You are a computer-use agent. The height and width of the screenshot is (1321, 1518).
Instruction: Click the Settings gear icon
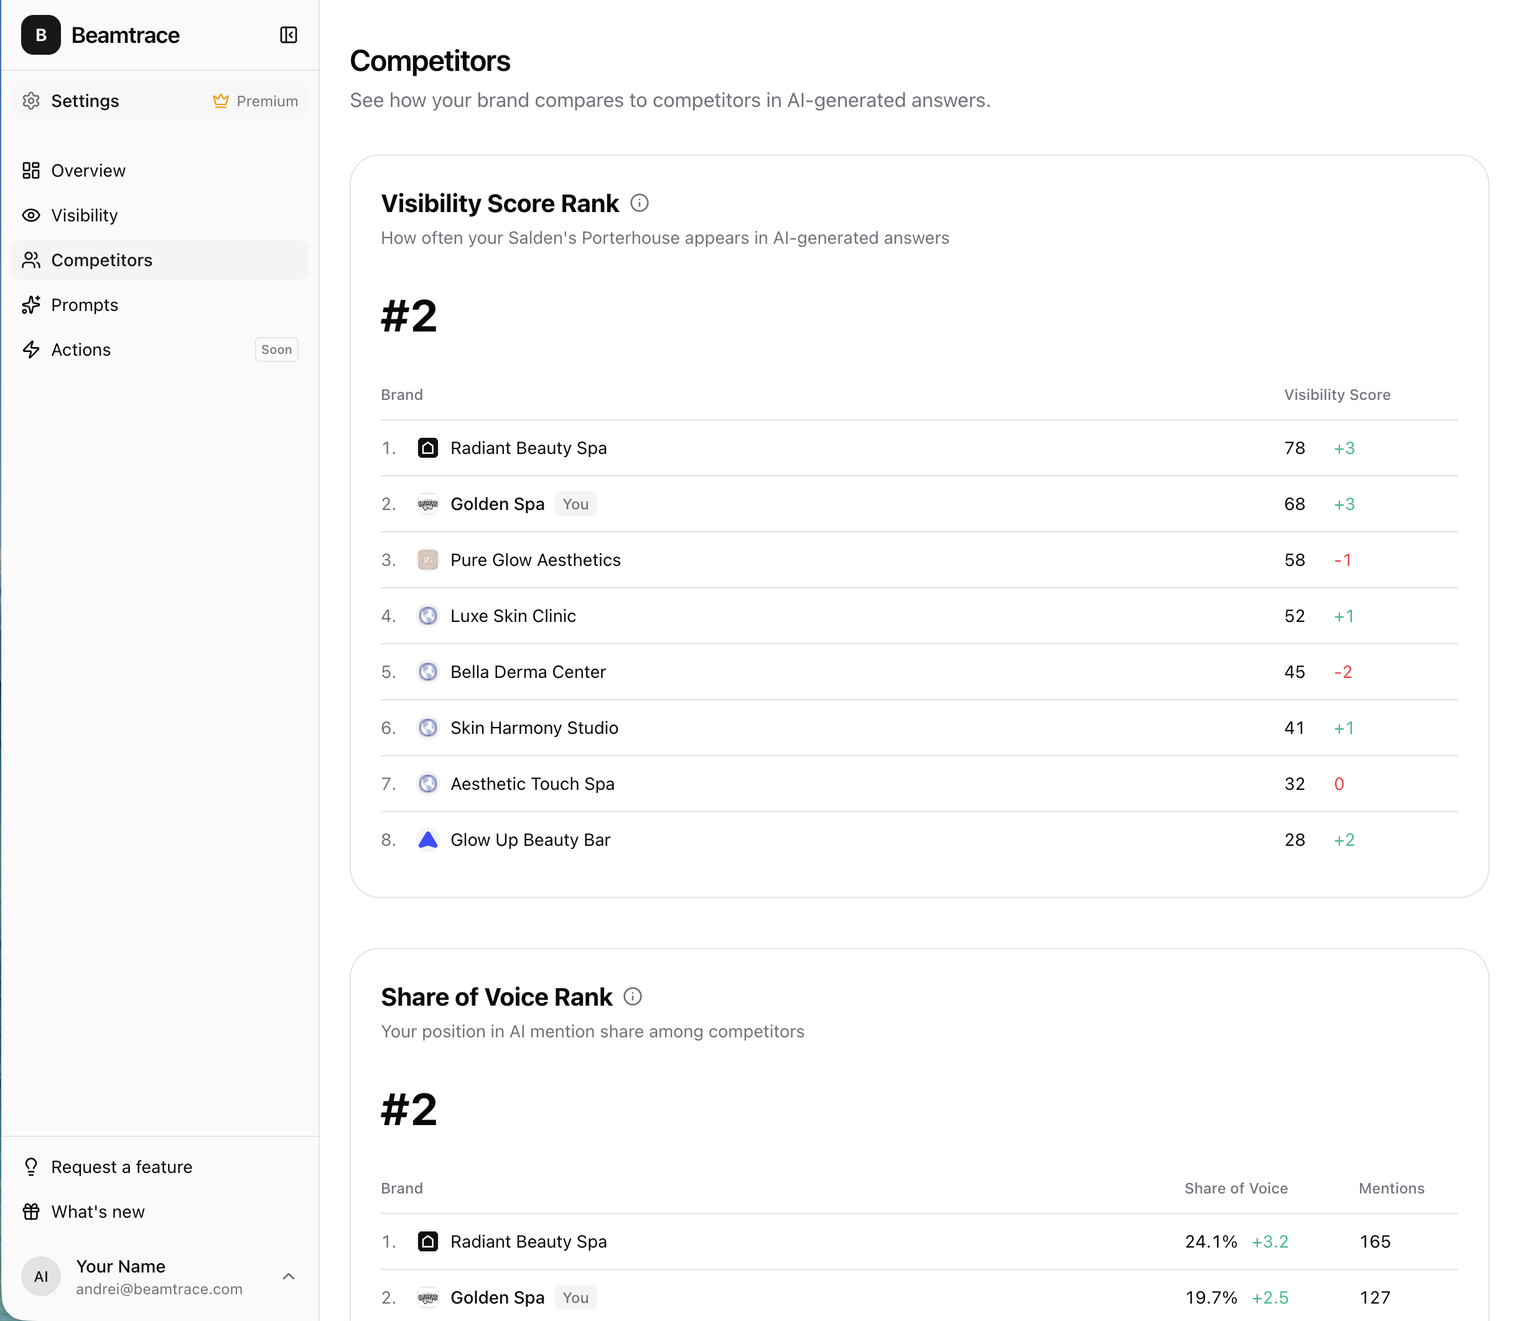tap(31, 101)
